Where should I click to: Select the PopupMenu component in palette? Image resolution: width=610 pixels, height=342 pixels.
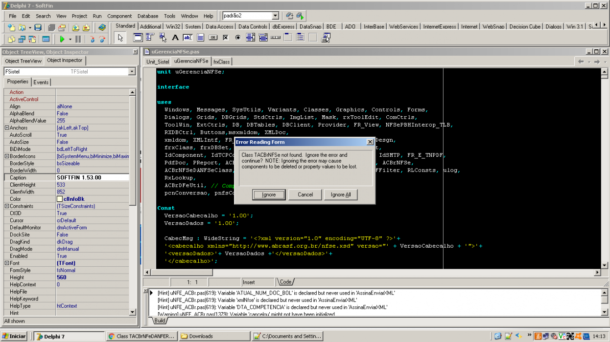pyautogui.click(x=163, y=38)
